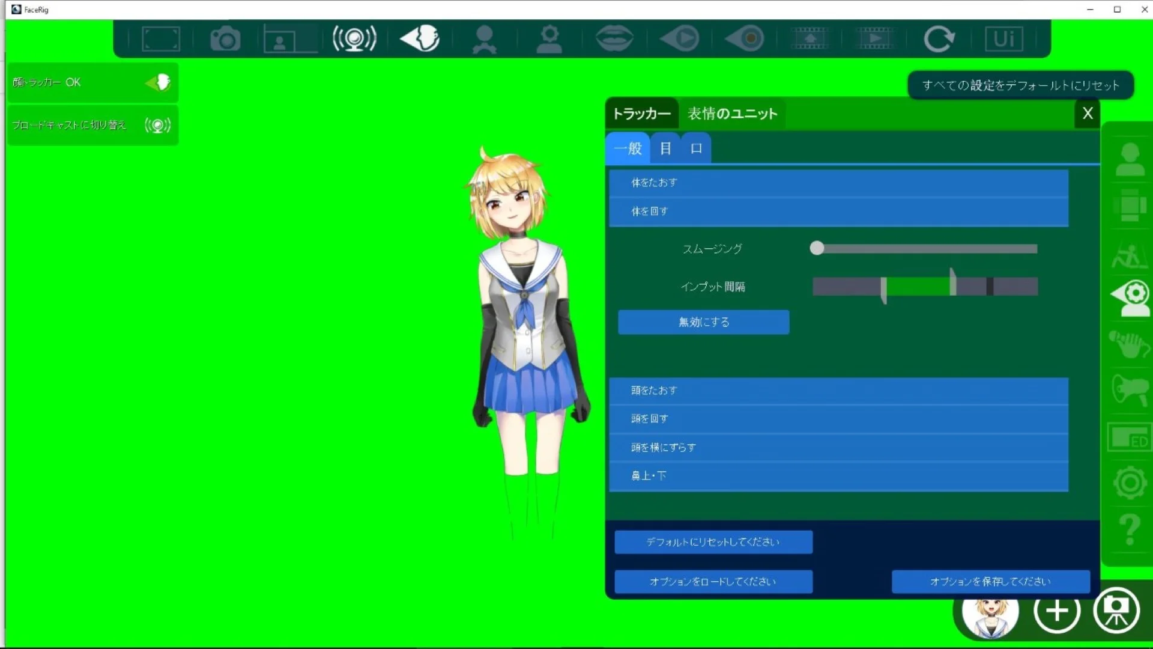Open the lips/mouth tracking icon

point(614,38)
